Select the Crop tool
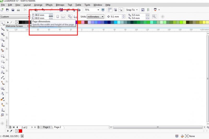 pos(2,34)
